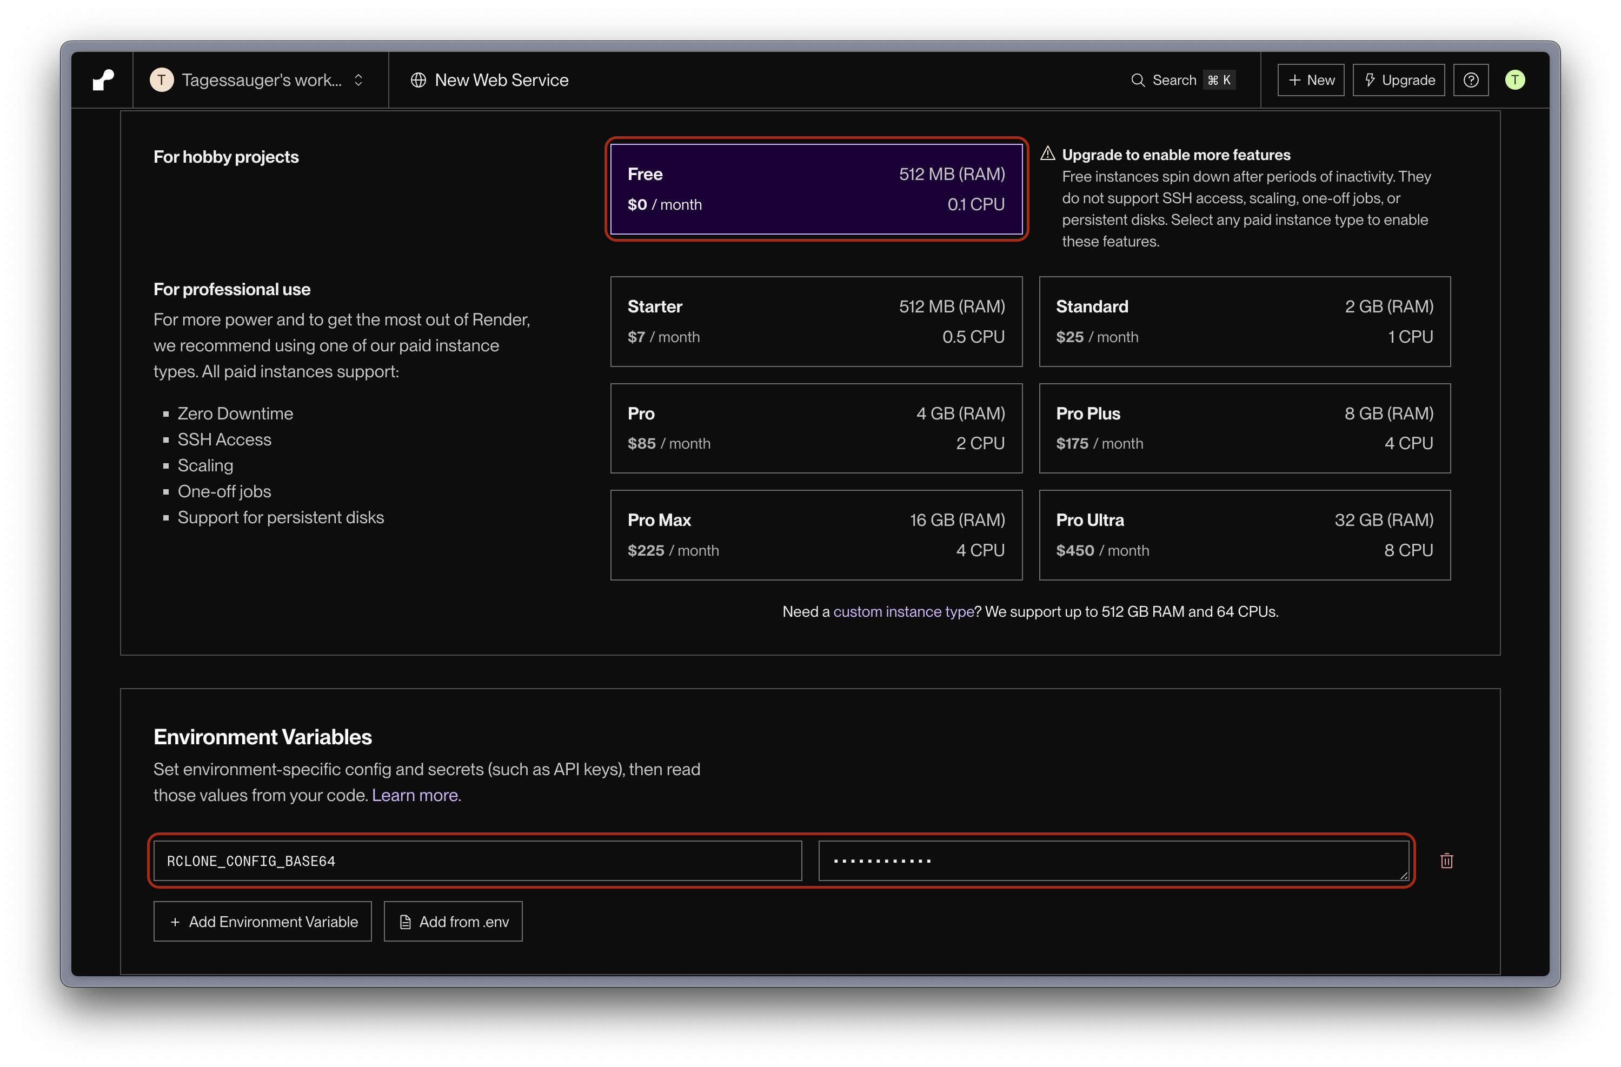This screenshot has width=1621, height=1067.
Task: Click Add Environment Variable
Action: tap(262, 921)
